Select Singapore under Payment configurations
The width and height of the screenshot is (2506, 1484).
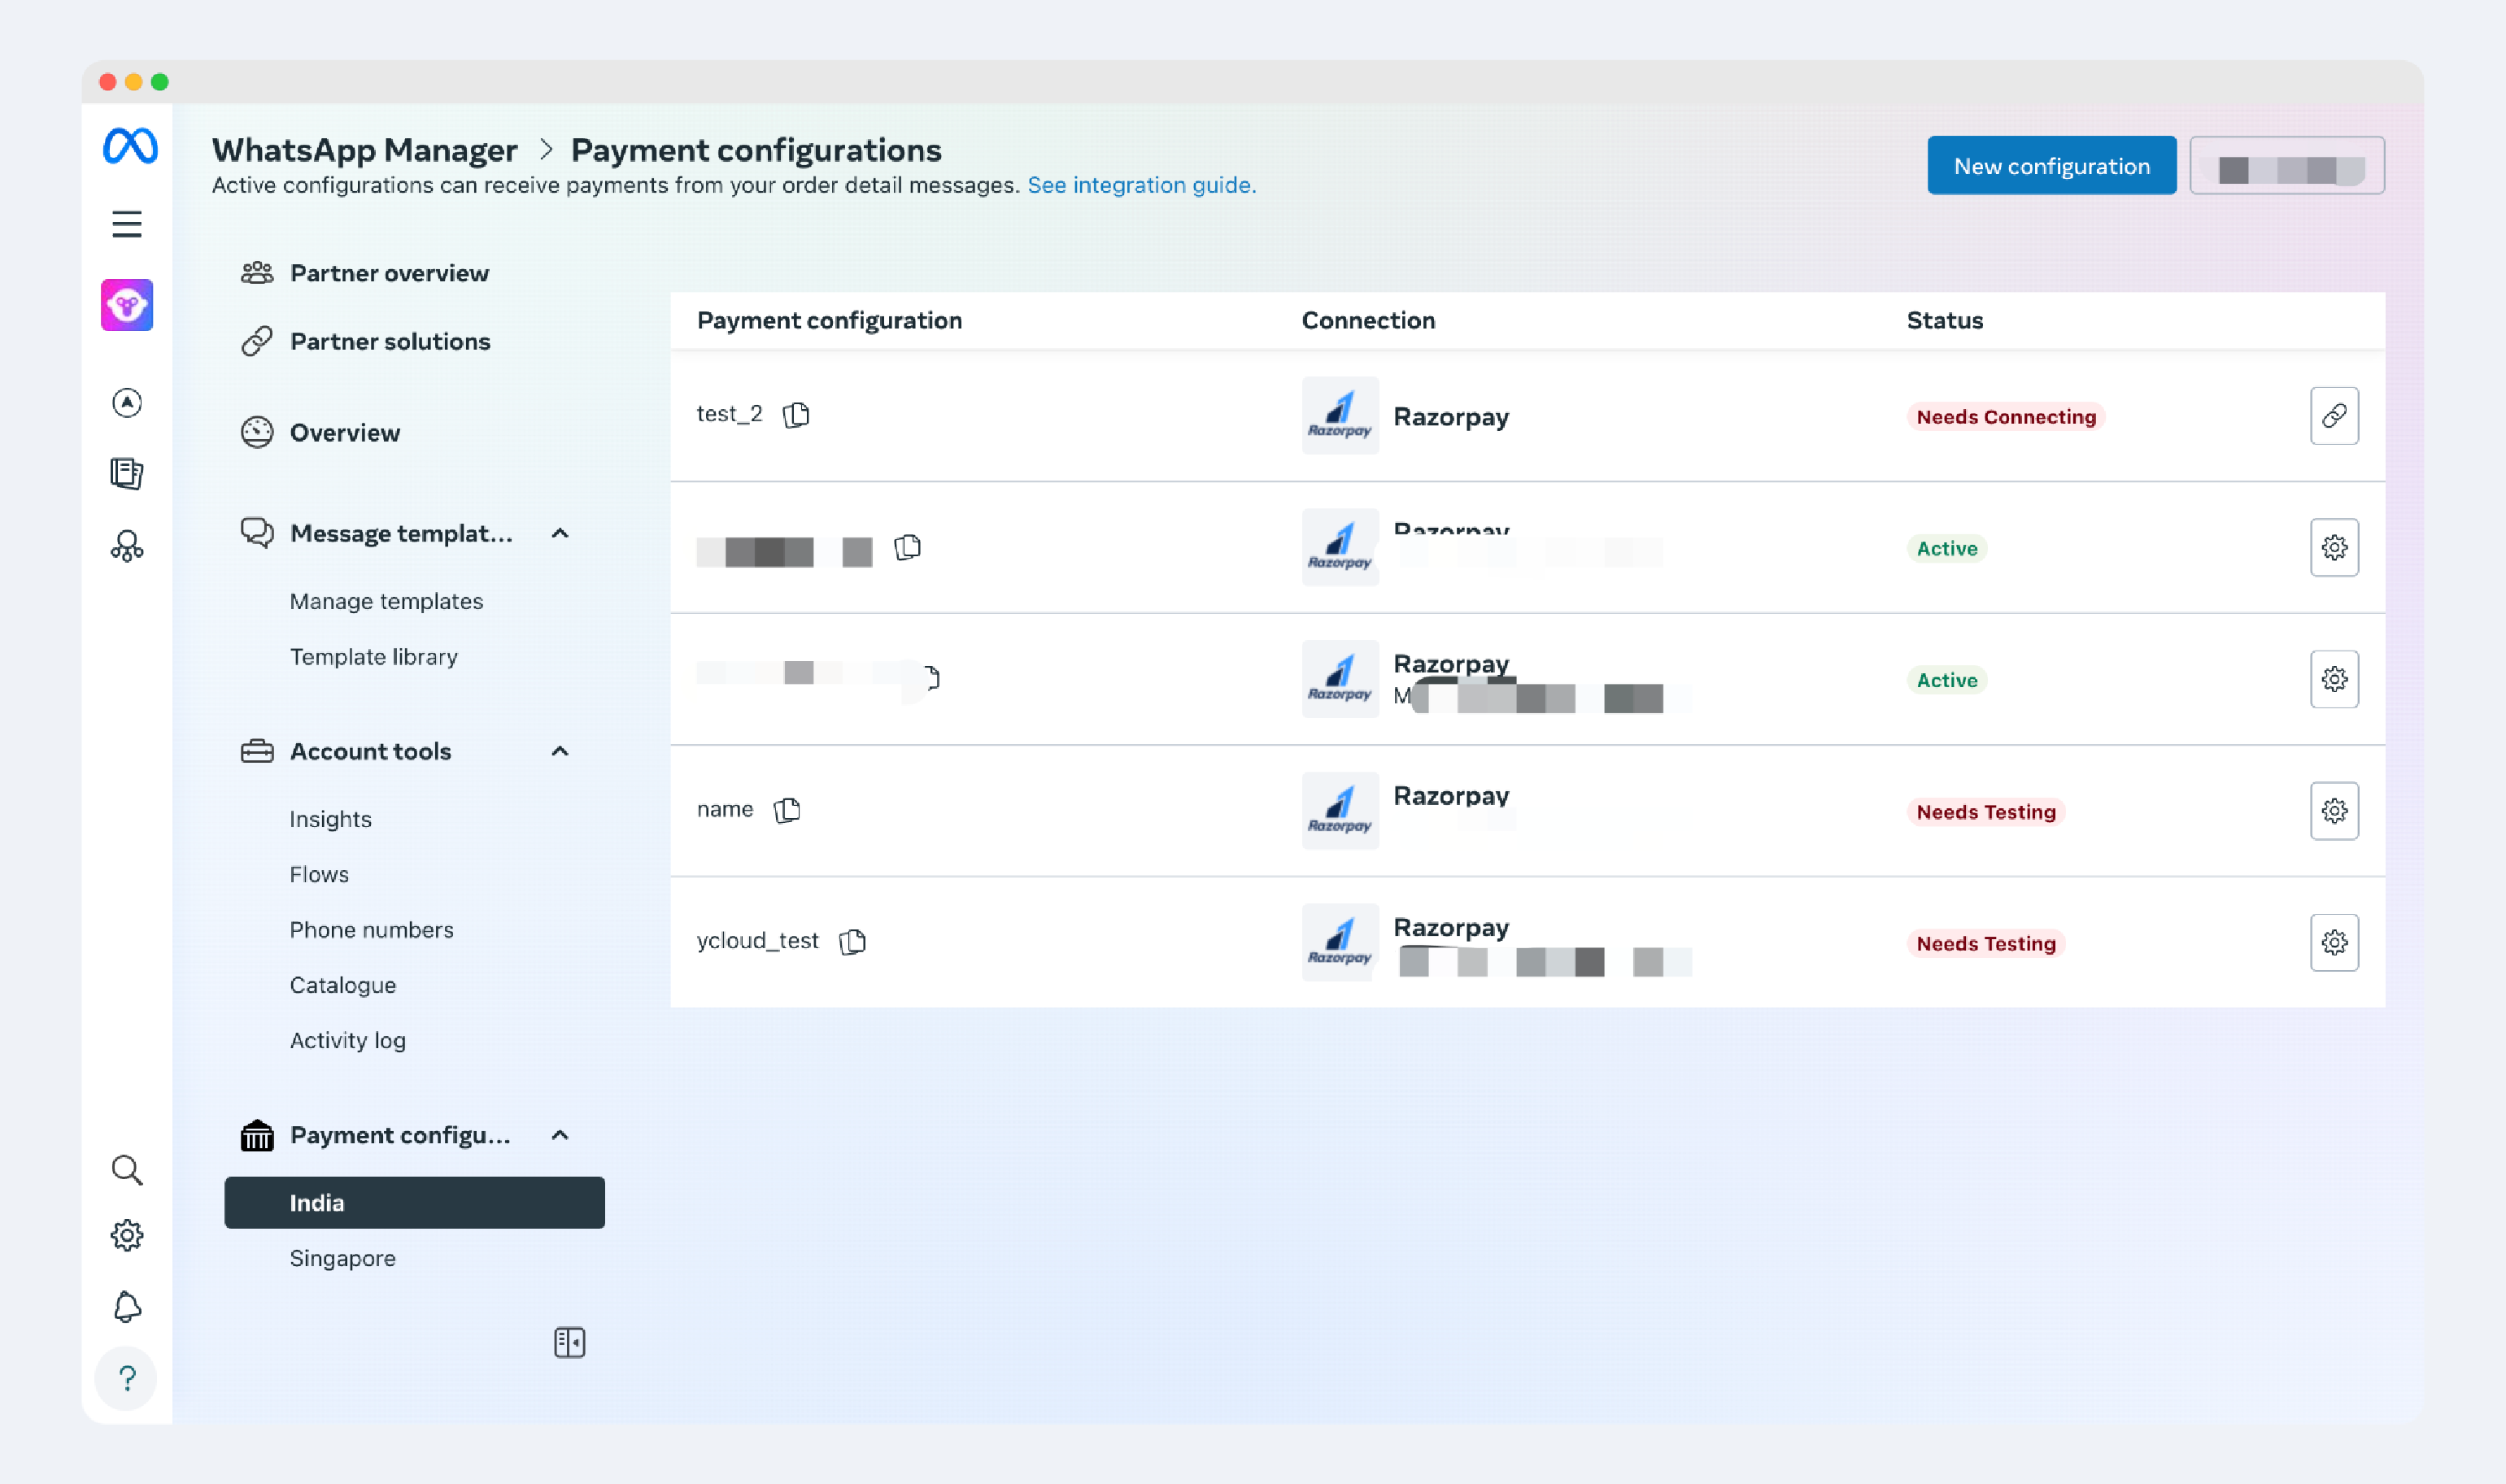342,1258
